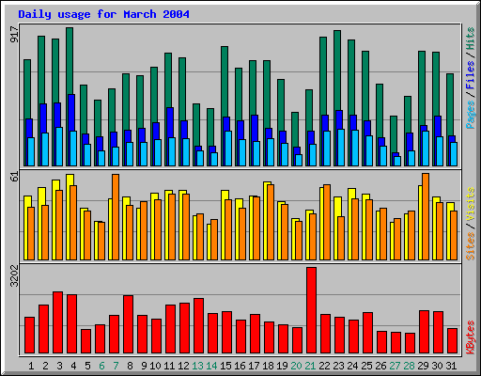
Task: Select day 11 on the x-axis
Action: click(x=169, y=366)
